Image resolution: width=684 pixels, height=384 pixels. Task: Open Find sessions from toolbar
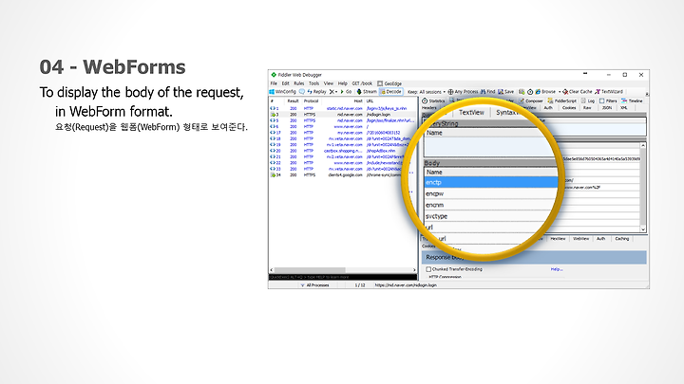487,92
